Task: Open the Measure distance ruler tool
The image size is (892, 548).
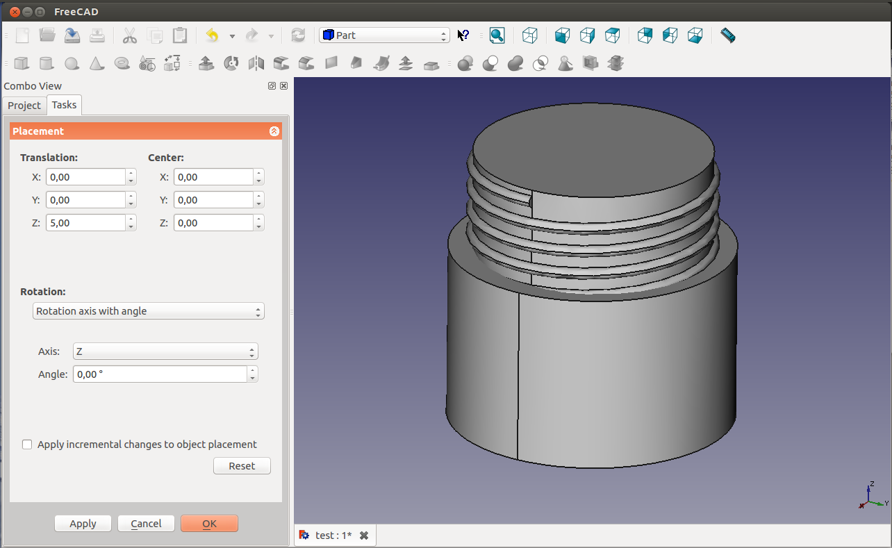Action: pos(727,35)
